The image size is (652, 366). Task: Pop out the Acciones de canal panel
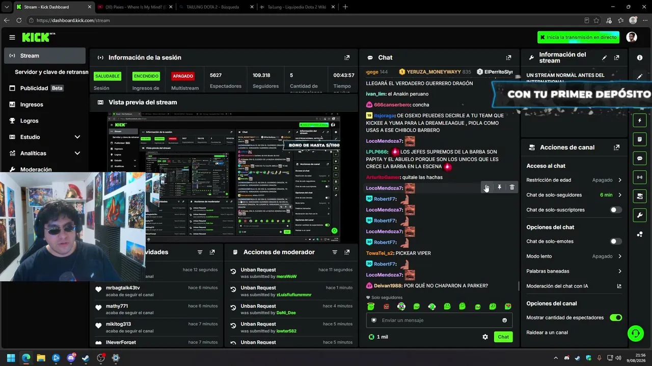pyautogui.click(x=617, y=147)
